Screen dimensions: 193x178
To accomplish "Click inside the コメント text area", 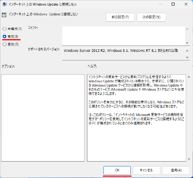I will click(124, 36).
